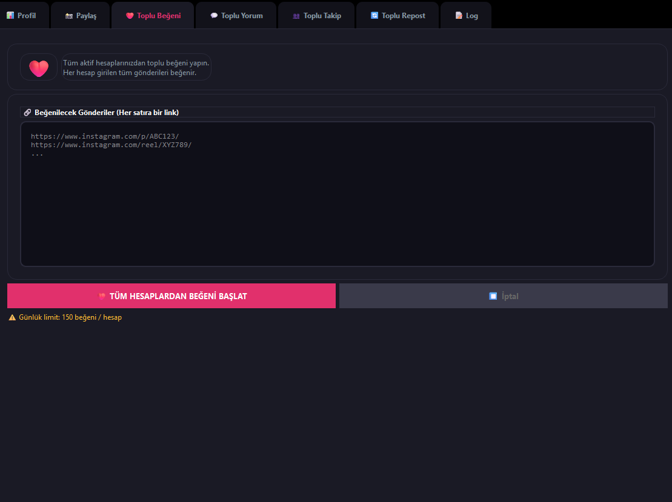Image resolution: width=672 pixels, height=502 pixels.
Task: Click the heart icon on Toplu Beğeni tab
Action: click(x=130, y=16)
